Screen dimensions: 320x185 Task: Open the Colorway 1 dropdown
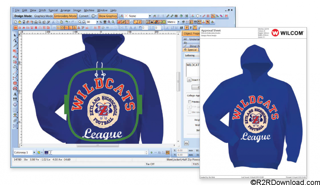34,153
